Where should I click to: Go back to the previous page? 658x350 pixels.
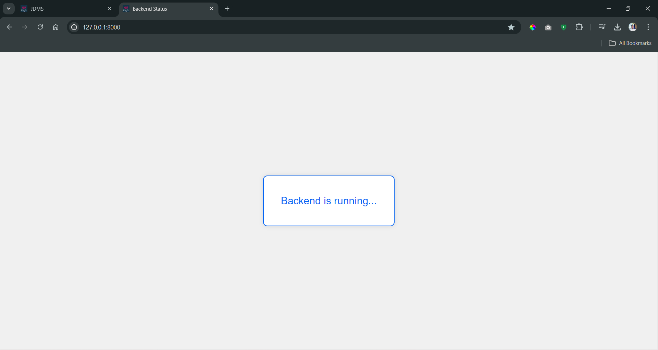point(9,27)
